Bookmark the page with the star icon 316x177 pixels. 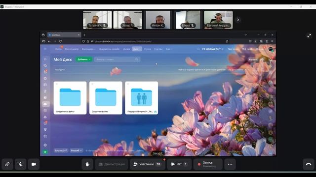[x=227, y=41]
